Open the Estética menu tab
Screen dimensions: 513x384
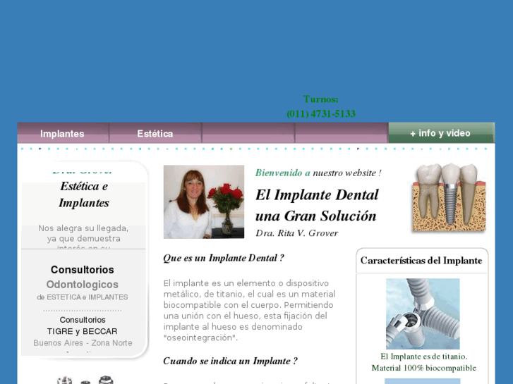(155, 133)
